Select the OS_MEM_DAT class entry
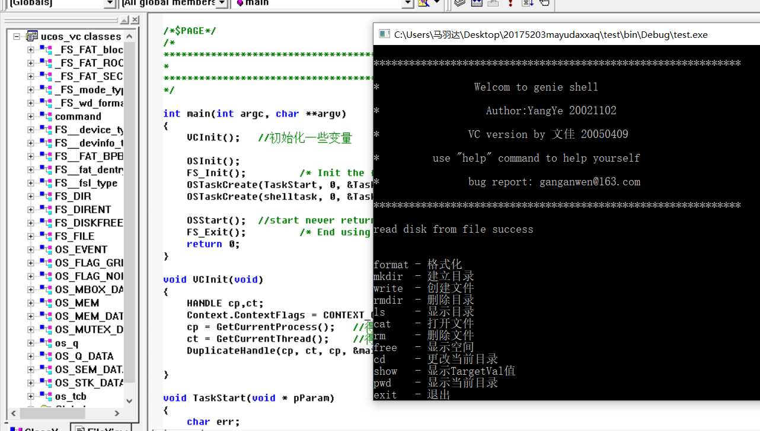Screen dimensions: 760x431 click(89, 316)
